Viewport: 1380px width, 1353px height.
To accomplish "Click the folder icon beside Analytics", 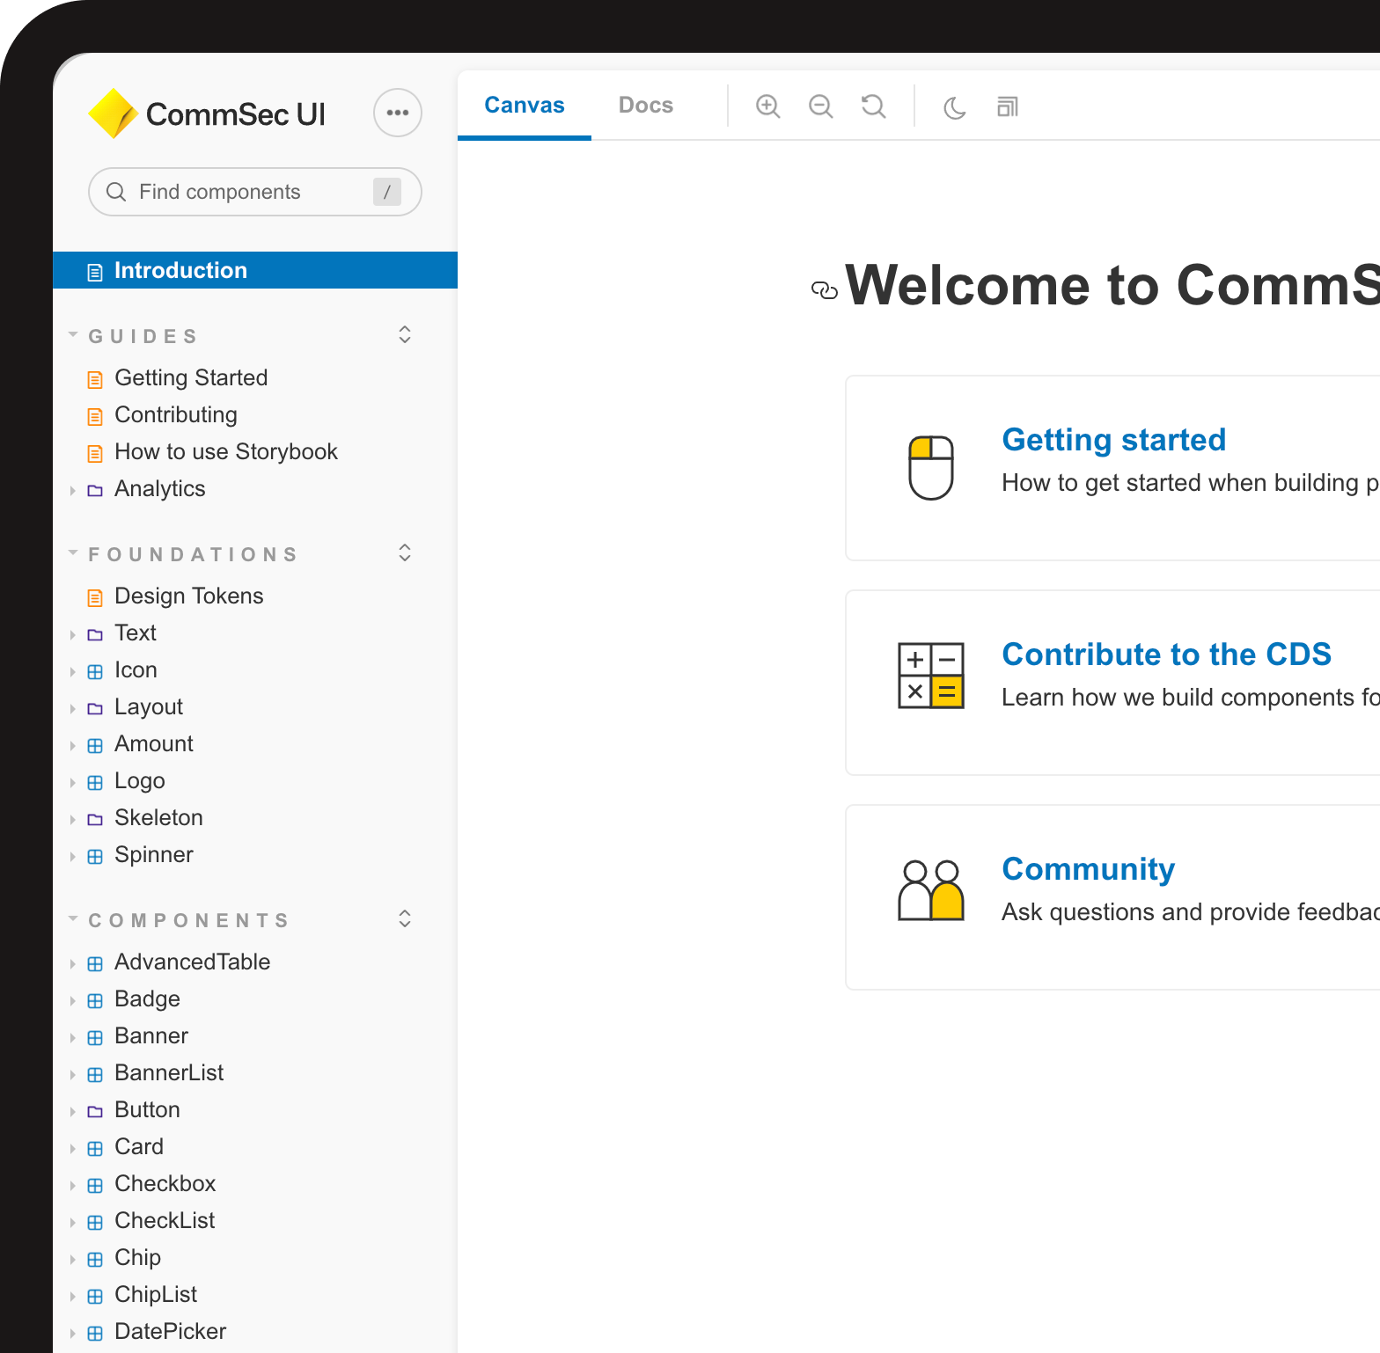I will pyautogui.click(x=95, y=491).
